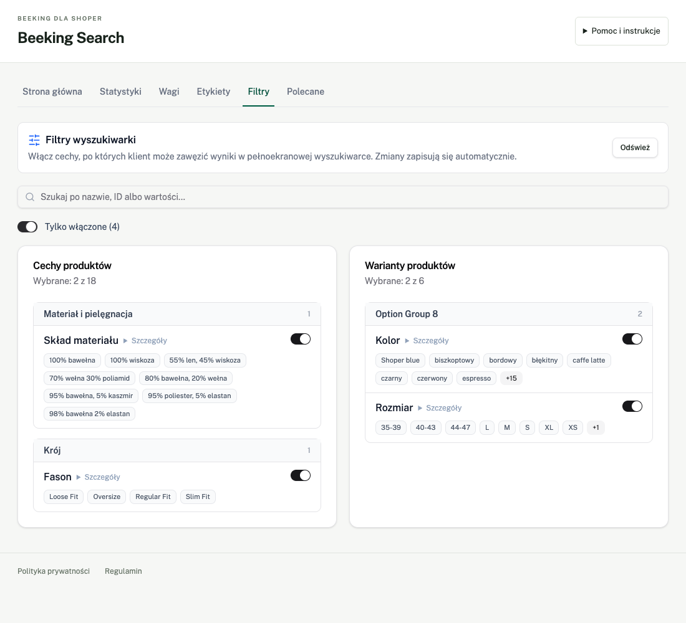Switch to the Polecane tab
The height and width of the screenshot is (623, 686).
306,92
